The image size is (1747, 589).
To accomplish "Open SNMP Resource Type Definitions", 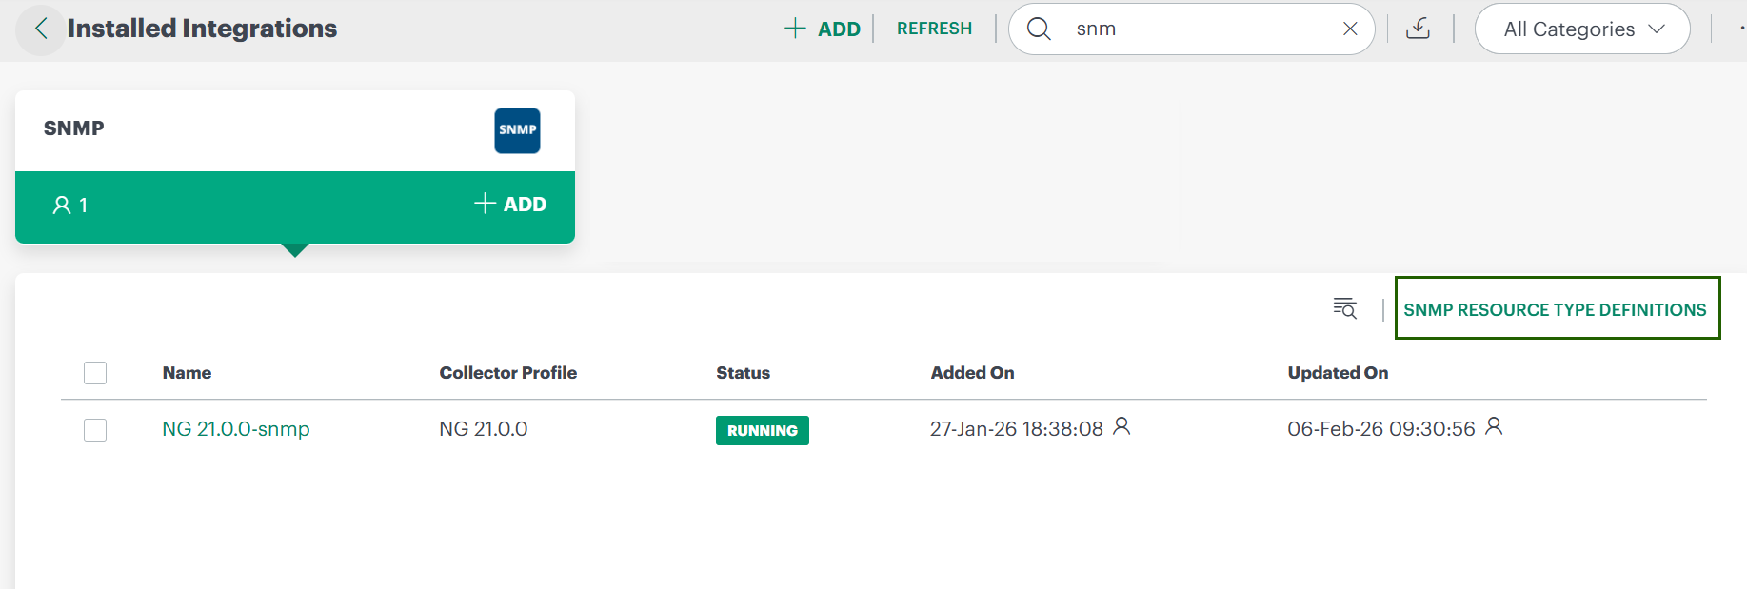I will click(1555, 309).
